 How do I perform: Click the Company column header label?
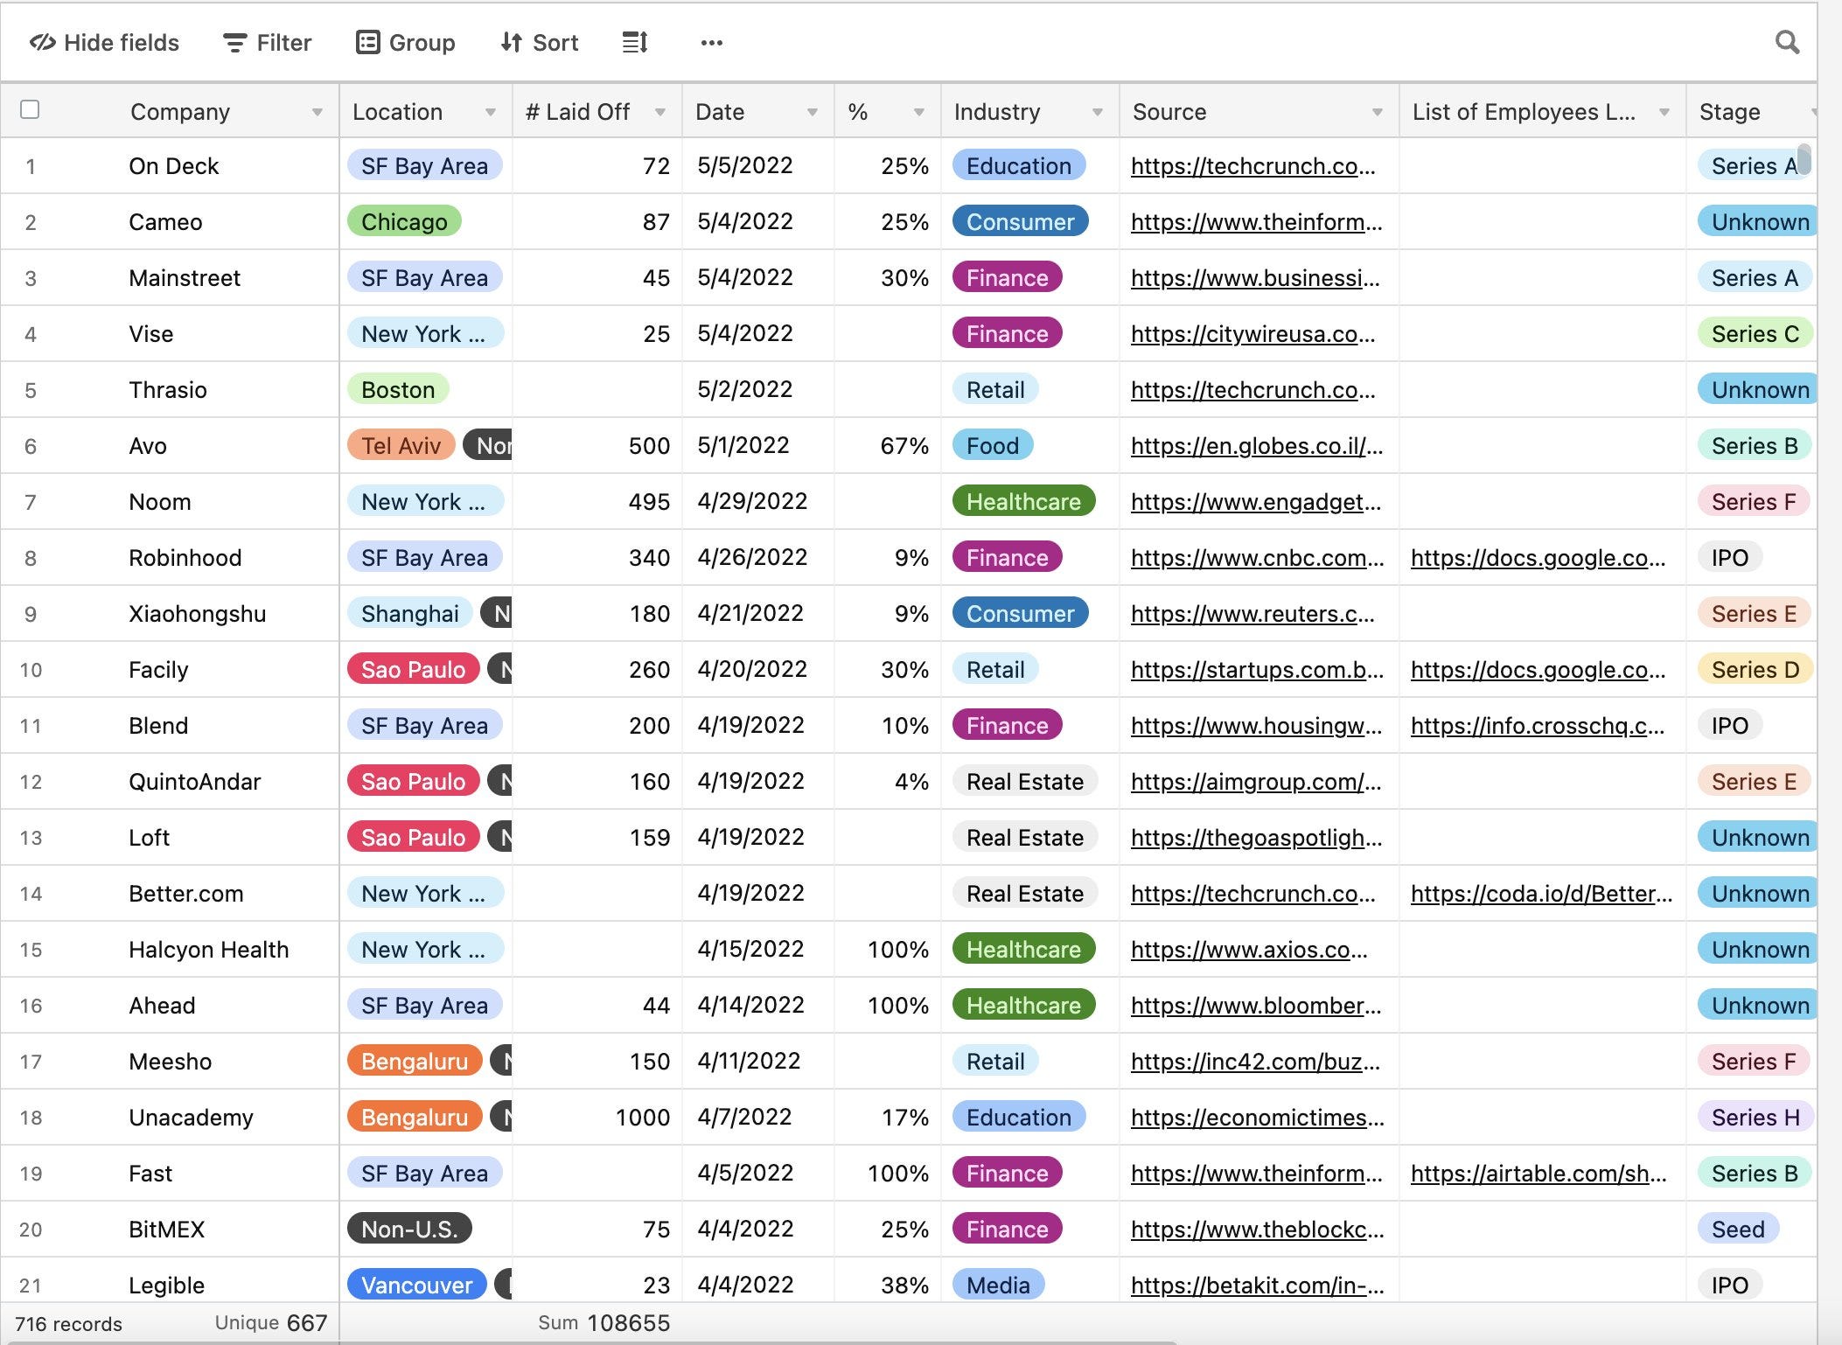(x=180, y=112)
